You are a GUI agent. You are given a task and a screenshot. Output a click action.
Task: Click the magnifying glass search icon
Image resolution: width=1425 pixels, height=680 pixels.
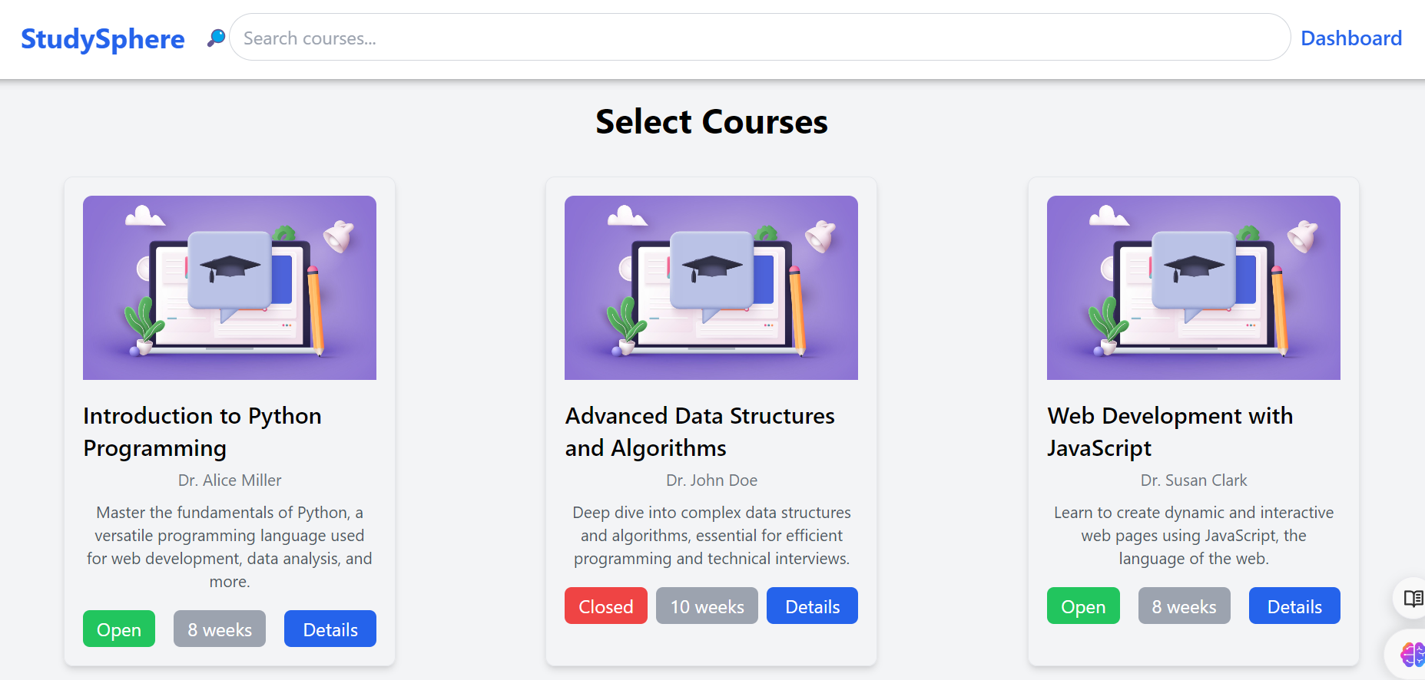[216, 38]
